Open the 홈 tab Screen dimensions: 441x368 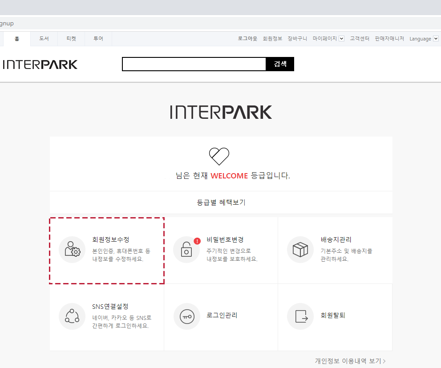pyautogui.click(x=17, y=39)
